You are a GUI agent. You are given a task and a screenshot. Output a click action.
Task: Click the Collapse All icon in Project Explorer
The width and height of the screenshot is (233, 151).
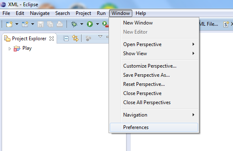pyautogui.click(x=66, y=39)
